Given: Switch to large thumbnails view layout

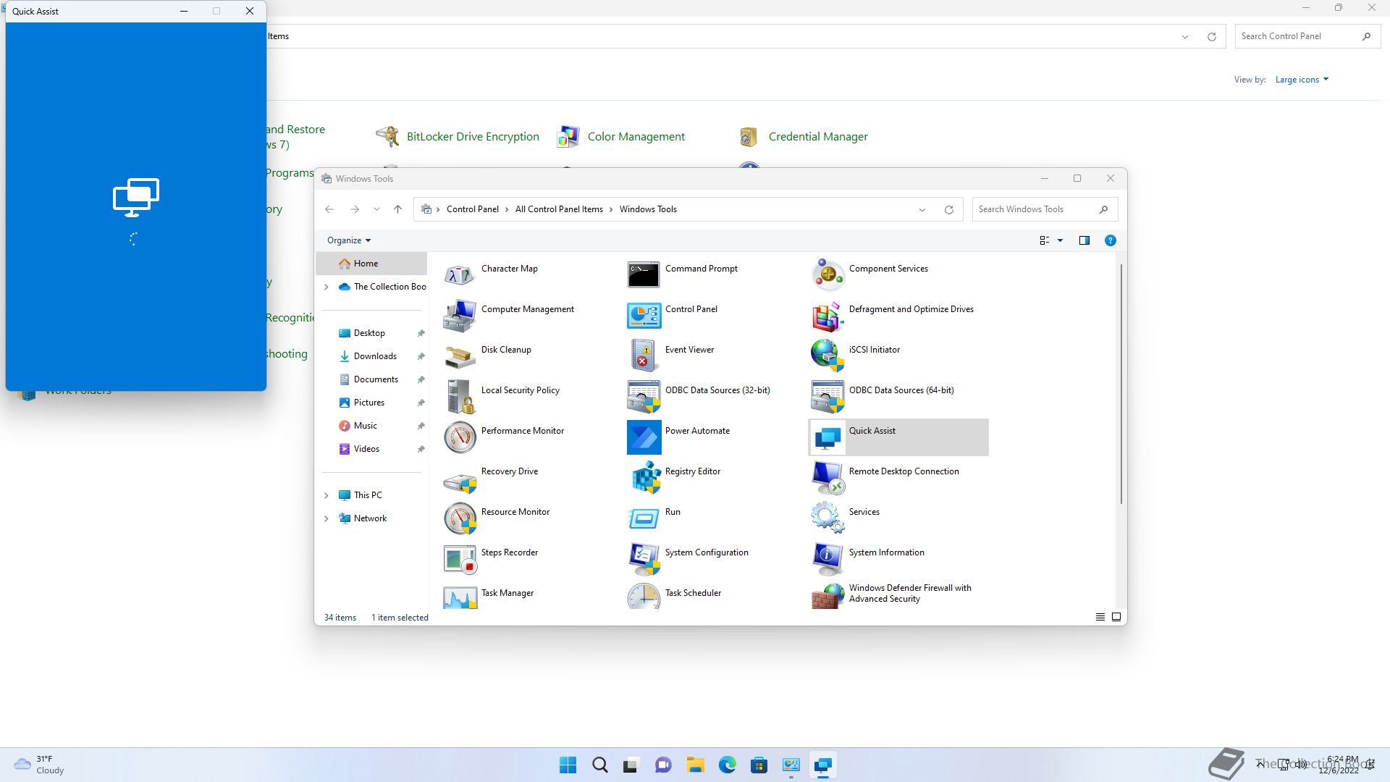Looking at the screenshot, I should coord(1116,617).
